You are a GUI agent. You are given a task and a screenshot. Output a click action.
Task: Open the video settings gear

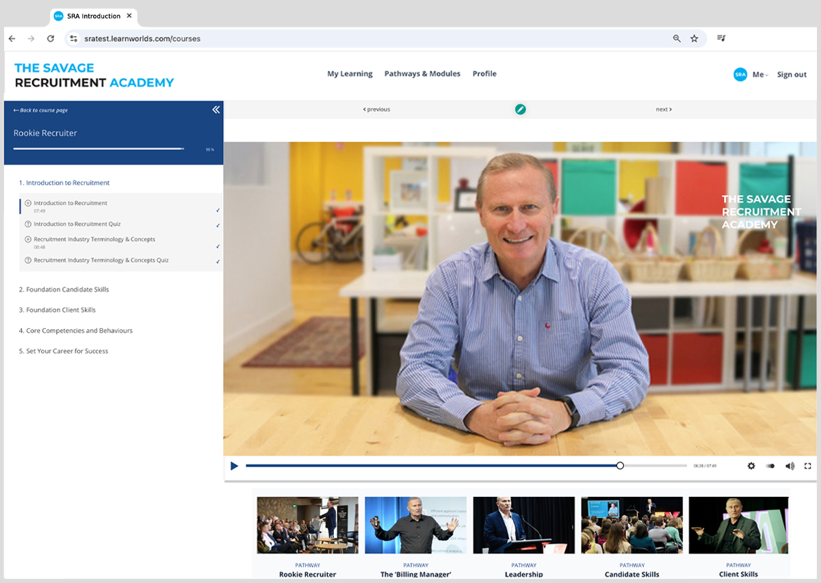(751, 466)
